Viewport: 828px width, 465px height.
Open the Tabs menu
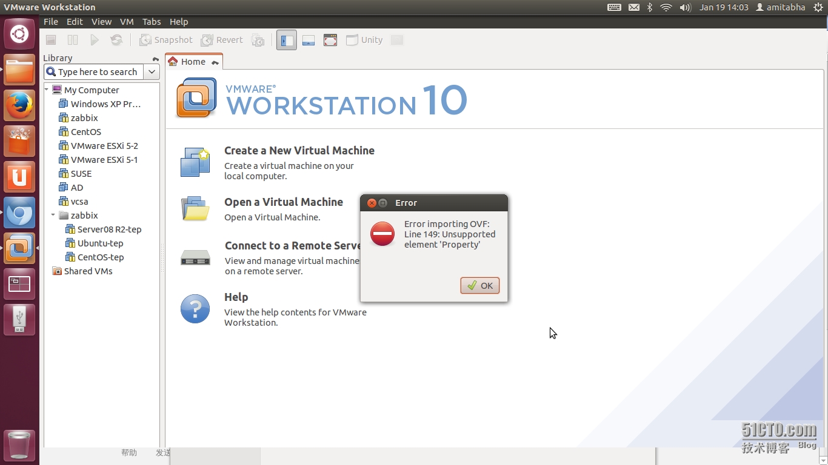click(152, 21)
